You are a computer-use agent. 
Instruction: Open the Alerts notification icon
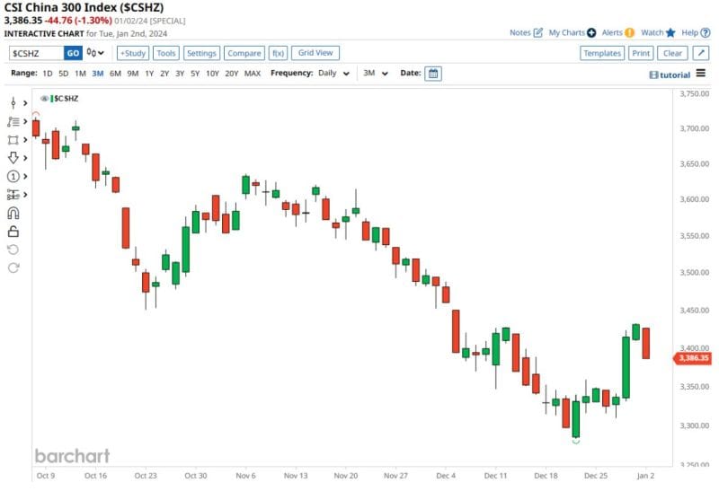629,32
